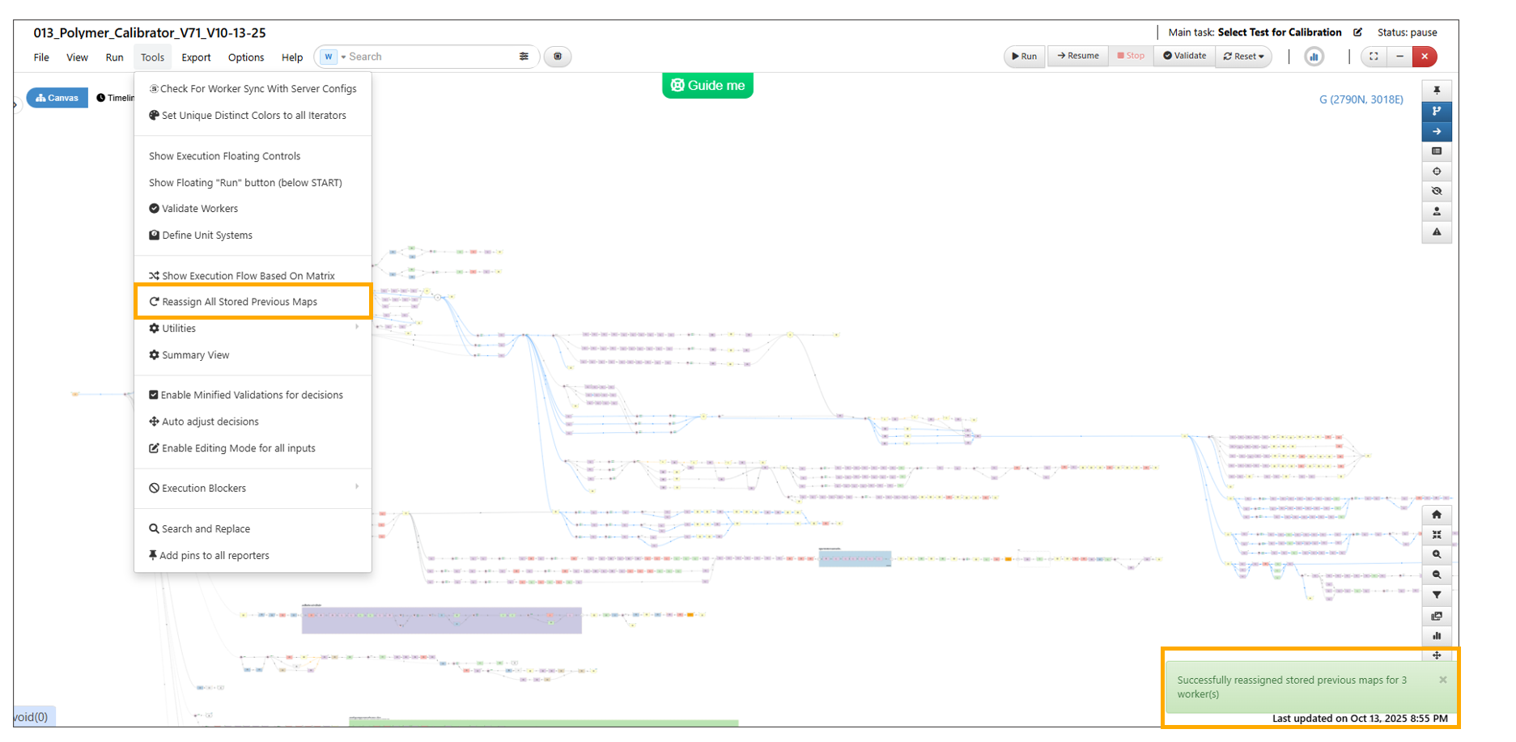Click the home icon in canvas controls

[1436, 515]
